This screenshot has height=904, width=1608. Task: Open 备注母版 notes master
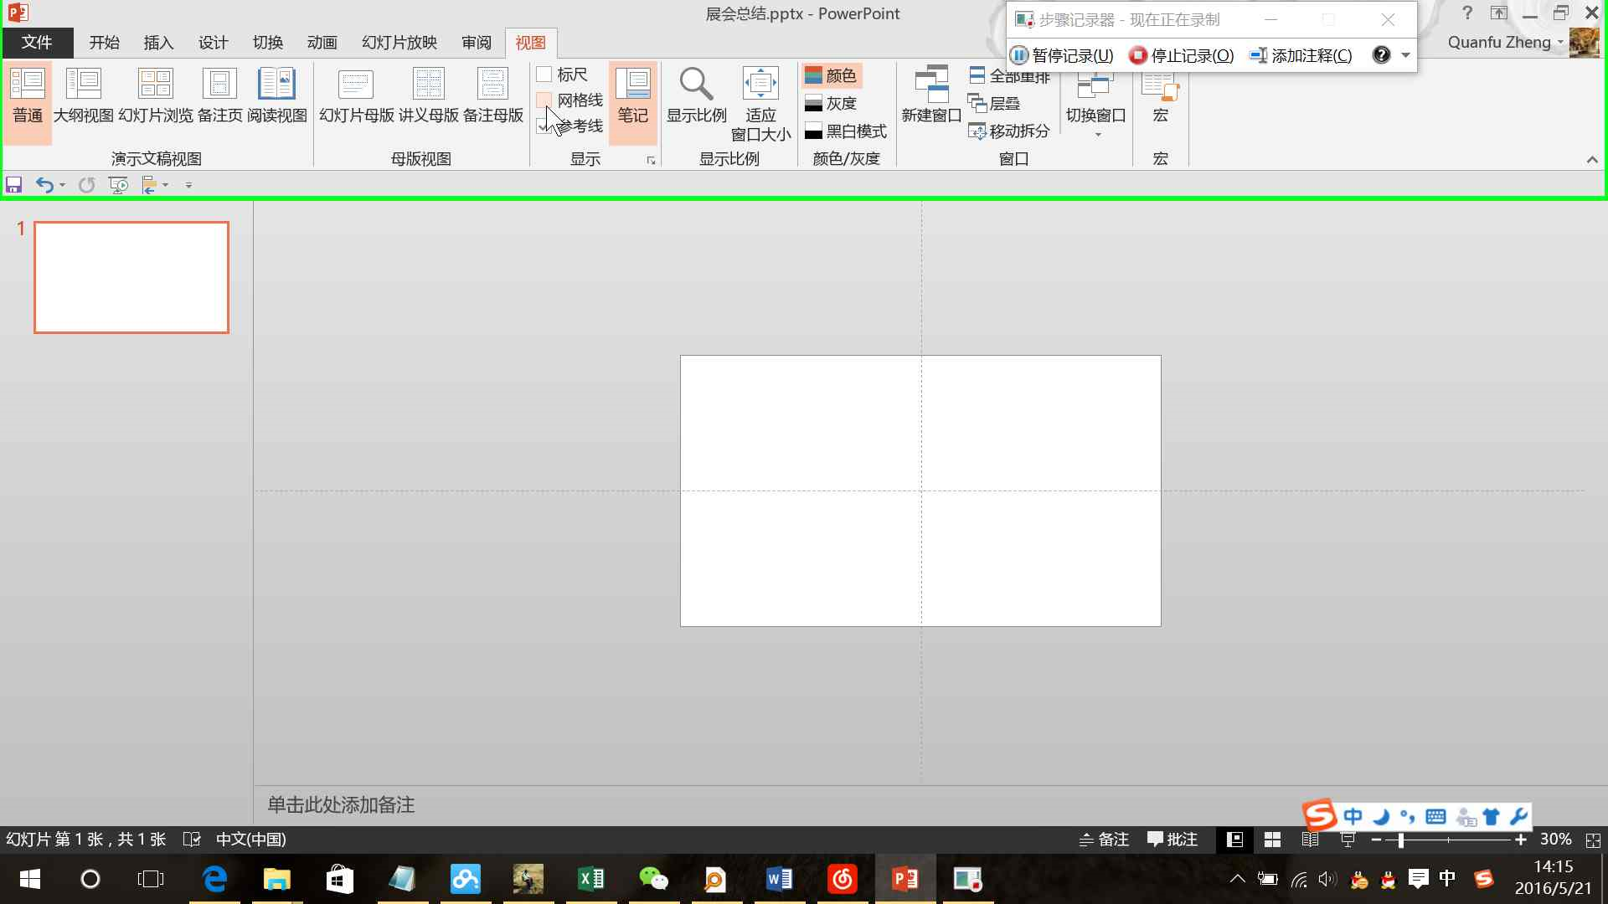492,96
